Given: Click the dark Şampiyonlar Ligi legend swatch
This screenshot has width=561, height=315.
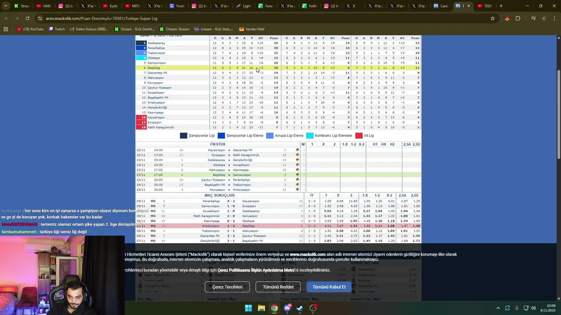Looking at the screenshot, I should click(184, 136).
